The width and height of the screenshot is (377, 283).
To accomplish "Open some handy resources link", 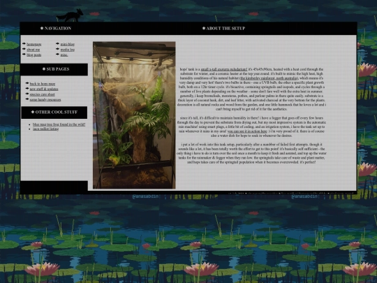I will (x=45, y=100).
